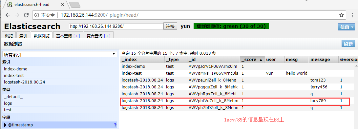
Task: Sort by the mesg column header
Action: [x=297, y=60]
